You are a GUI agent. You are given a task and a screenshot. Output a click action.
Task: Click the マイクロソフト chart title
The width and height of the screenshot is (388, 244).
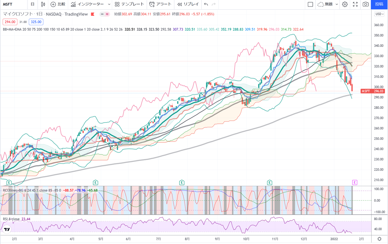click(17, 14)
